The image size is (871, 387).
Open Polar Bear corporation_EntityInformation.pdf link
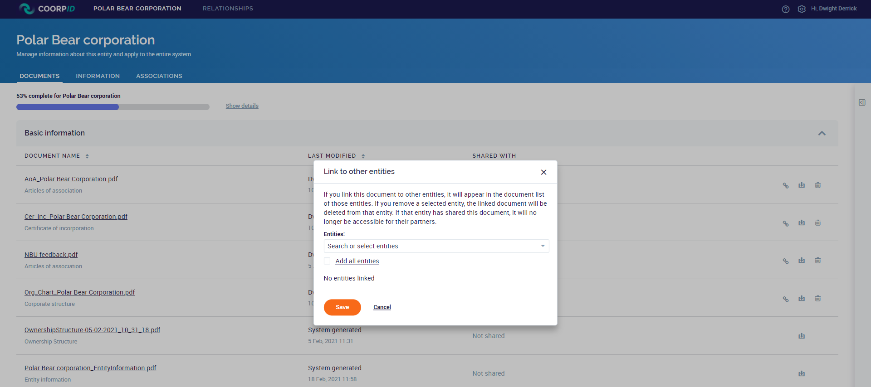pyautogui.click(x=90, y=368)
